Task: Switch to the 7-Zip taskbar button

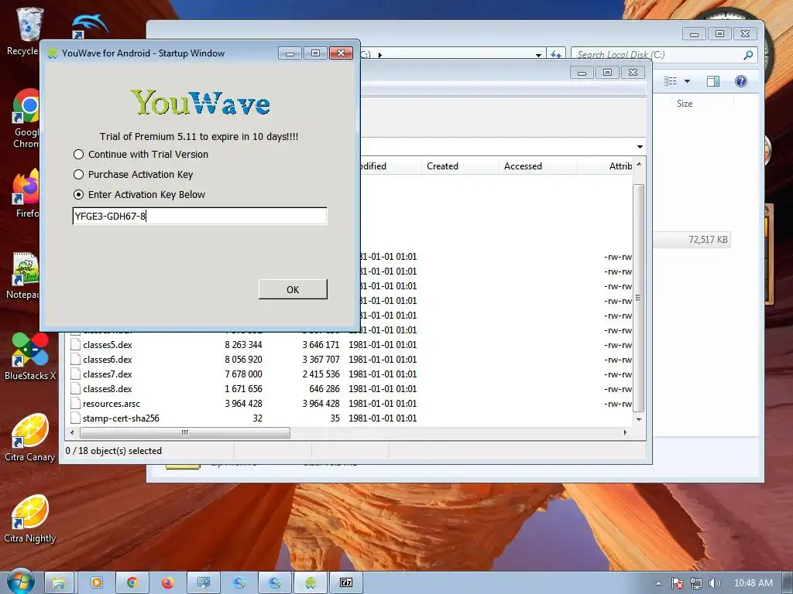Action: coord(346,583)
